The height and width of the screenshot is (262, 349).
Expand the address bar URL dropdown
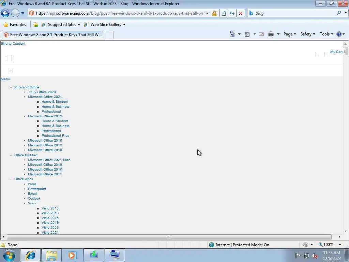pos(207,13)
